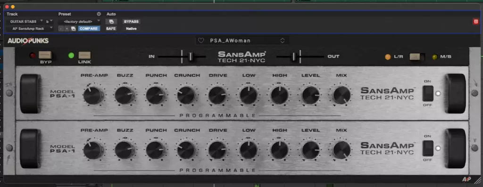The height and width of the screenshot is (187, 483).
Task: Toggle the top unit ON/OFF power switch
Action: pyautogui.click(x=428, y=93)
